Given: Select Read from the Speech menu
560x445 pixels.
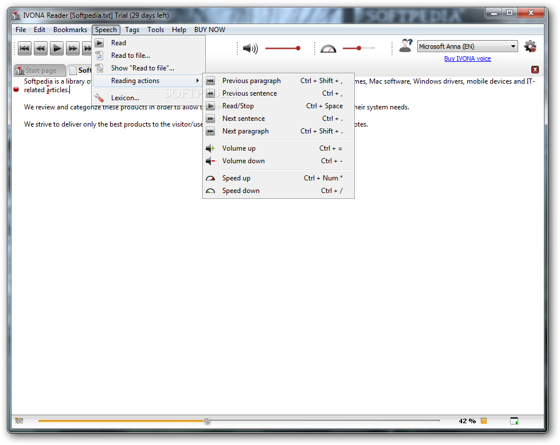Looking at the screenshot, I should (x=148, y=43).
